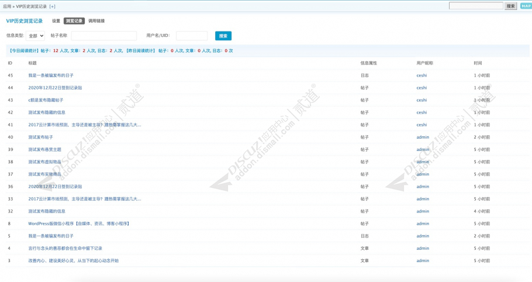
Task: Click the 【今日阅读统计】 label in the stats bar
Action: 24,50
